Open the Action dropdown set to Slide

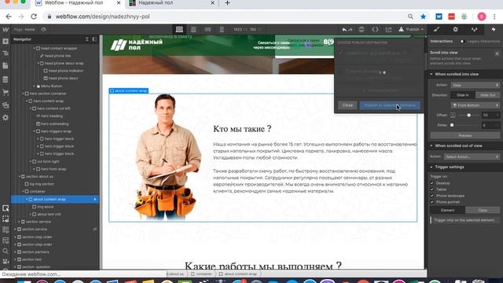(475, 85)
